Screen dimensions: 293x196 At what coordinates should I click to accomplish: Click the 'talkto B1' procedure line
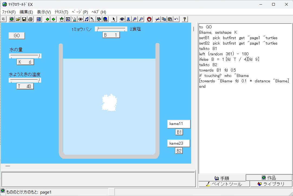[x=208, y=49]
